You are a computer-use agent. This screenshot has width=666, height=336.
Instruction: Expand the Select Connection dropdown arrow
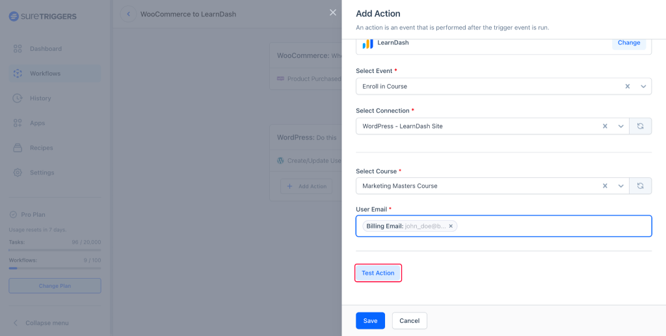point(621,126)
